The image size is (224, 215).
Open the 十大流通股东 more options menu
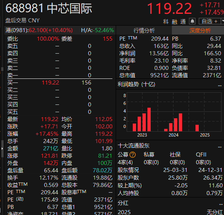coord(220,147)
